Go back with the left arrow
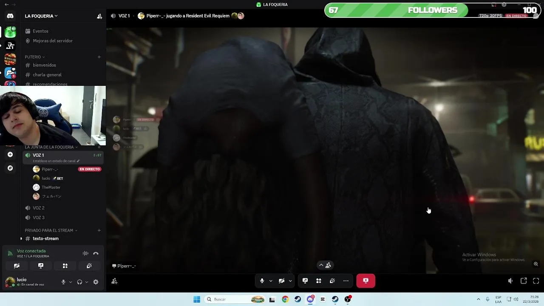 pyautogui.click(x=6, y=5)
